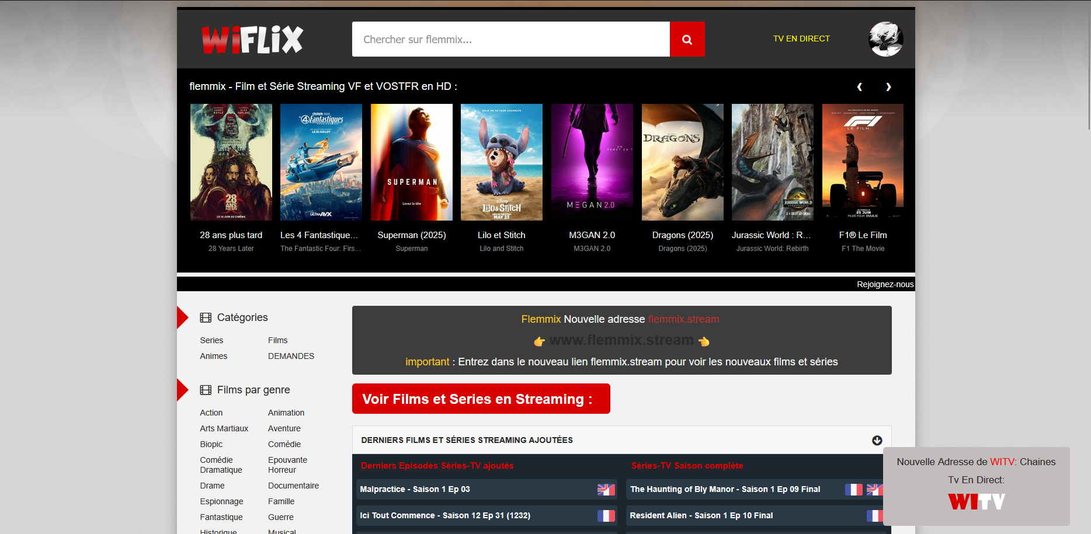Select the Documentaire genre
This screenshot has height=534, width=1091.
(x=294, y=486)
